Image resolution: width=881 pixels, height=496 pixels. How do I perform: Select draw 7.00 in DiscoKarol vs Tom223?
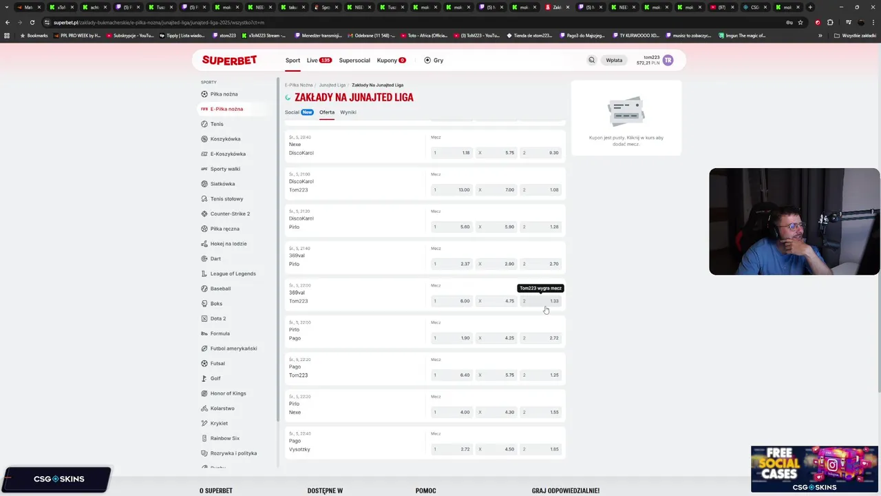point(496,190)
